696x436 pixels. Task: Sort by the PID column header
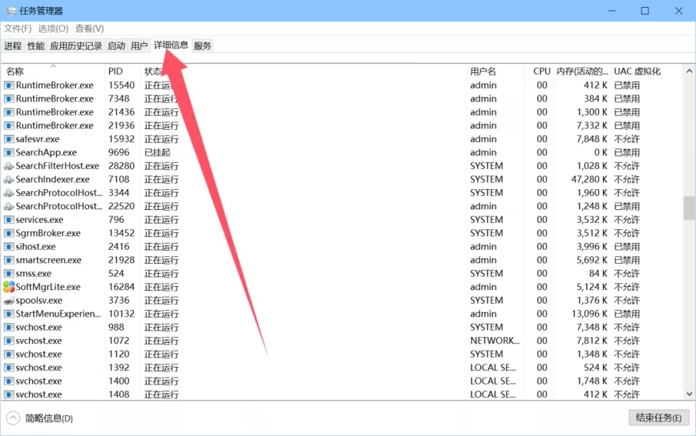pos(123,71)
